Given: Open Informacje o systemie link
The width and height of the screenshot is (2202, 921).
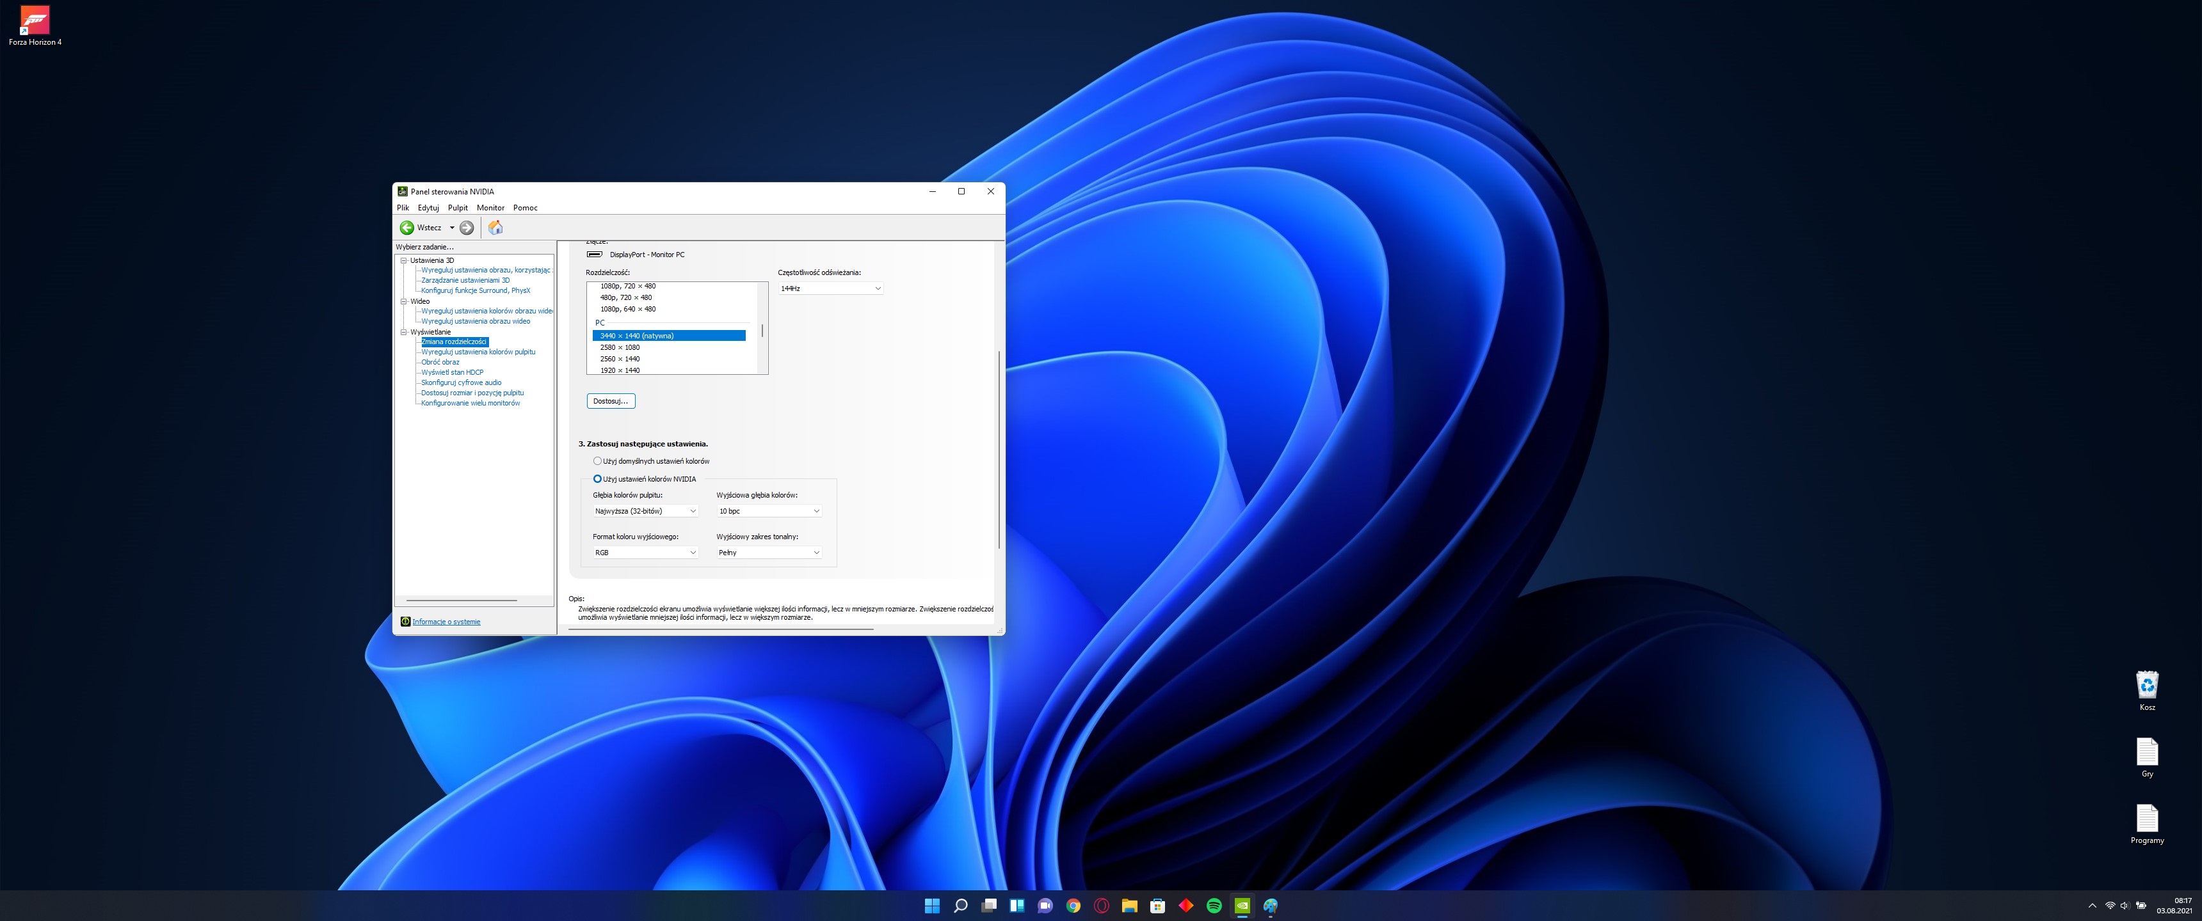Looking at the screenshot, I should (446, 622).
